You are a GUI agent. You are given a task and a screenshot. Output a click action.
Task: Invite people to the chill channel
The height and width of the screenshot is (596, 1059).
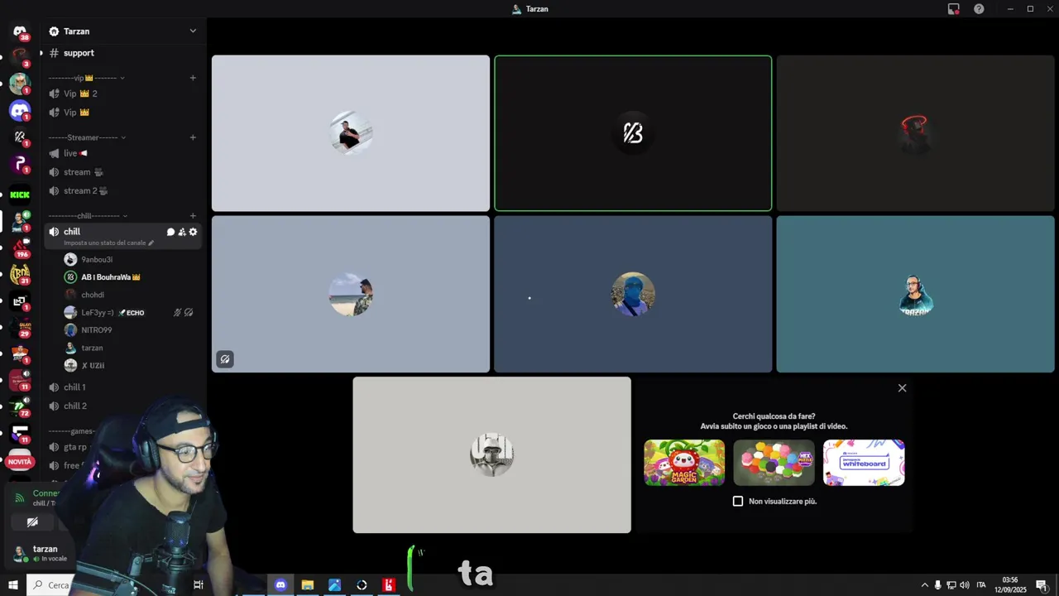(182, 232)
